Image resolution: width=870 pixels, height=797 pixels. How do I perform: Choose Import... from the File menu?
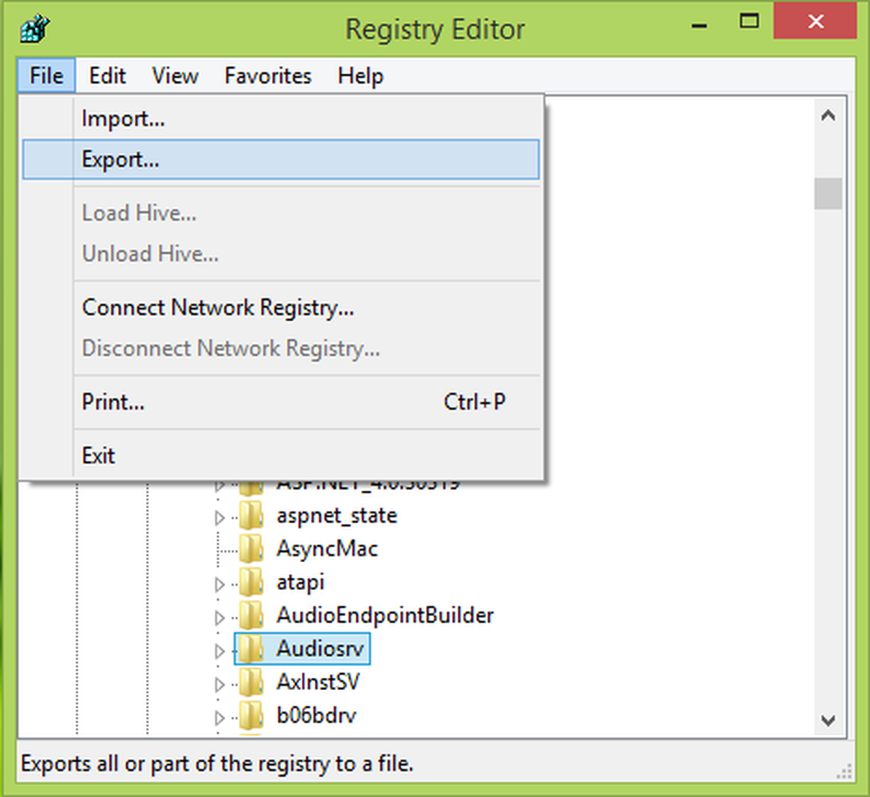tap(123, 119)
